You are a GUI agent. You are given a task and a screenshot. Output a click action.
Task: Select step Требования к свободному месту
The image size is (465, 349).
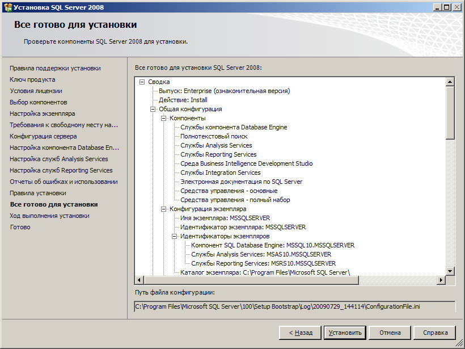[64, 125]
